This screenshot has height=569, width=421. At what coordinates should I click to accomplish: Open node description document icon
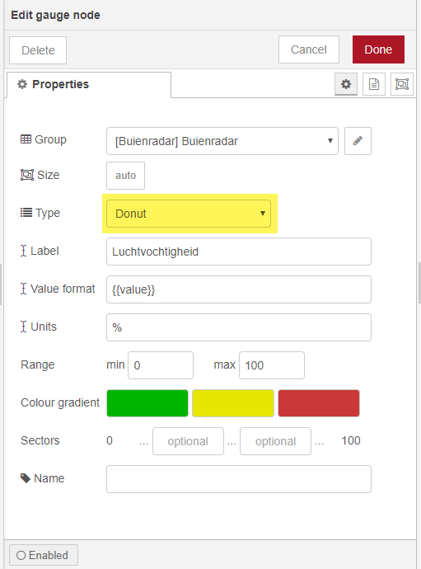374,84
